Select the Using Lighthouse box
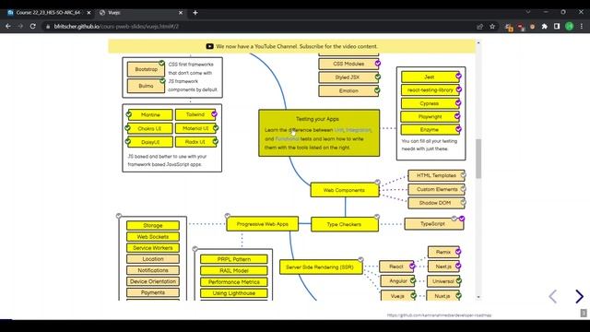Viewport: 590px width, 332px height. click(x=234, y=293)
